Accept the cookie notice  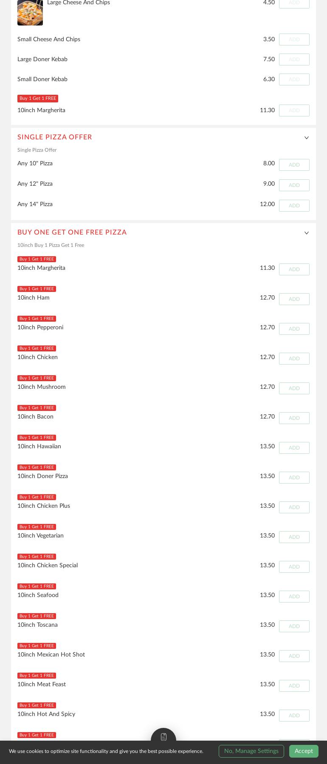click(304, 751)
